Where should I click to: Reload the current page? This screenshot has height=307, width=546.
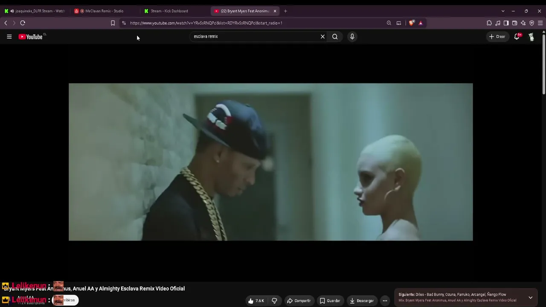(x=23, y=23)
